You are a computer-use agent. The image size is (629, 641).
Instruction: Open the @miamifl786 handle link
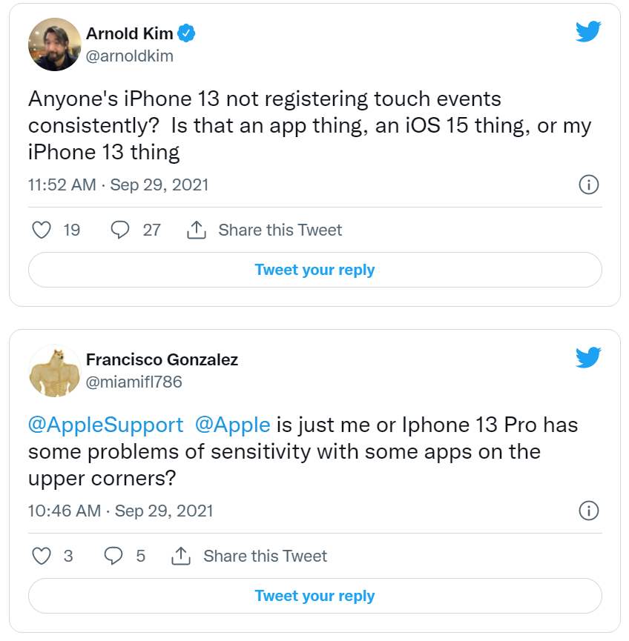(x=134, y=382)
